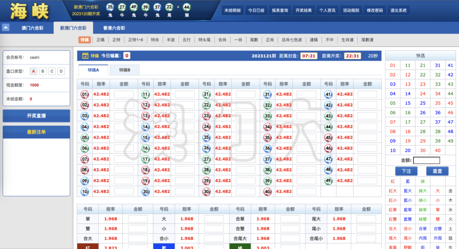Open the 开奖直播 live draw panel

[x=36, y=116]
